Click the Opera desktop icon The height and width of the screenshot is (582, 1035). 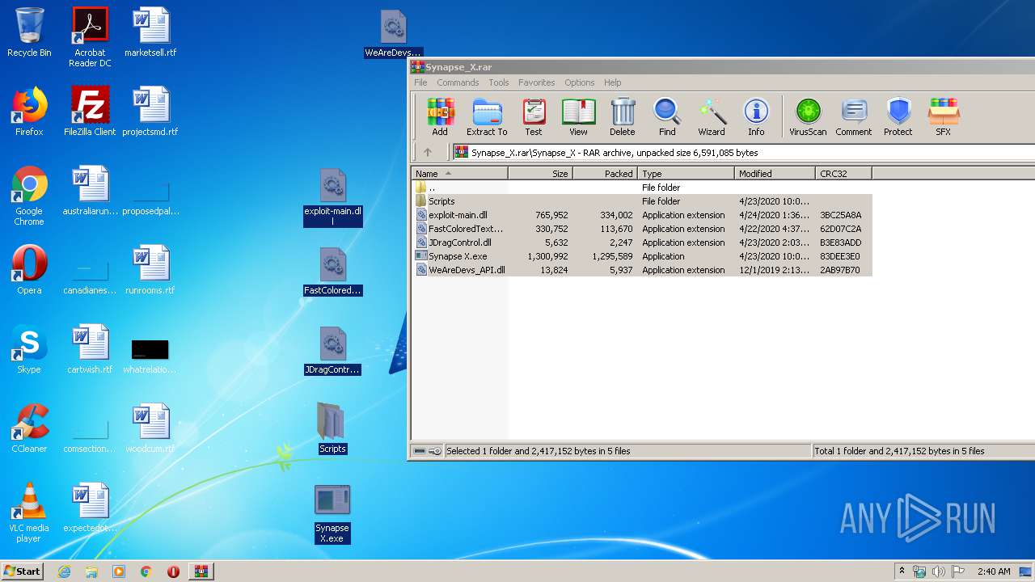(x=29, y=270)
